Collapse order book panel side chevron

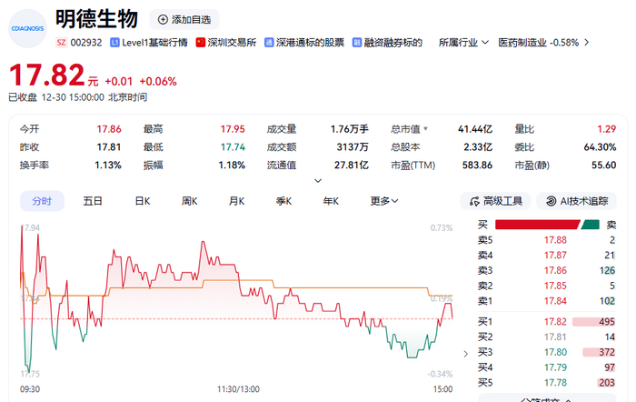[465, 354]
